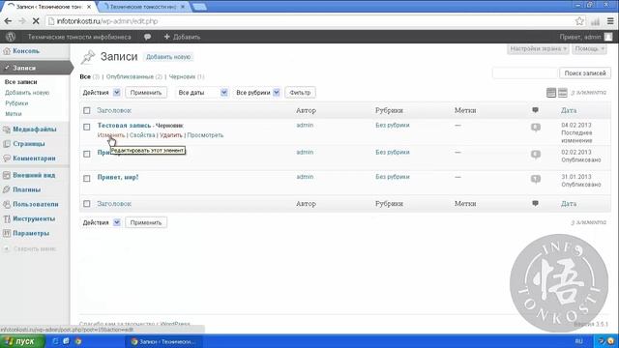Click extension icon next to bookmark star
The width and height of the screenshot is (619, 348).
[x=595, y=21]
